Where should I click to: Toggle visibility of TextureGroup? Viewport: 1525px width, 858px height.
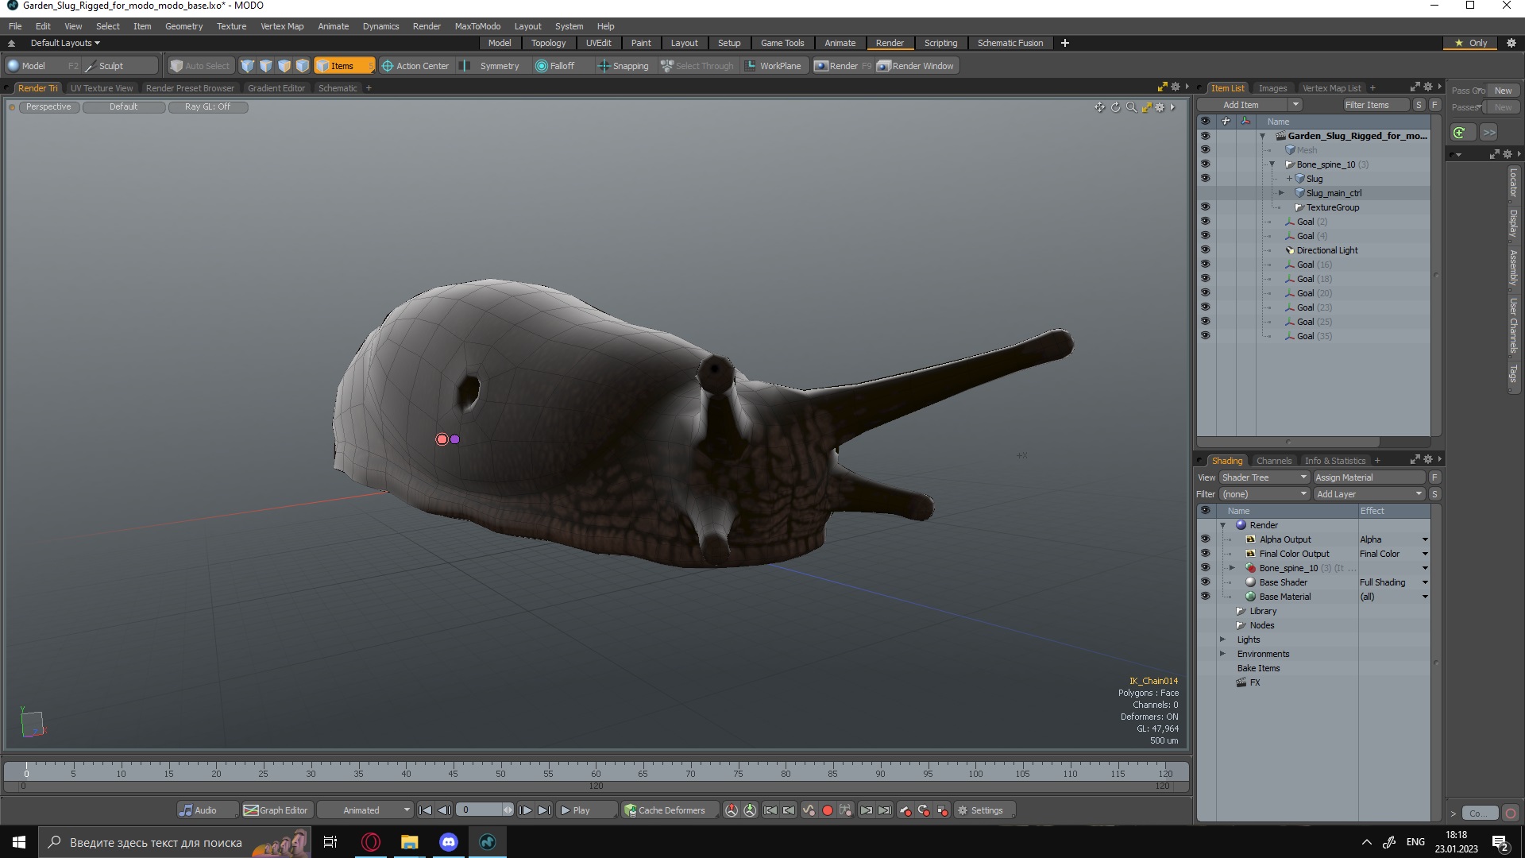pos(1205,207)
